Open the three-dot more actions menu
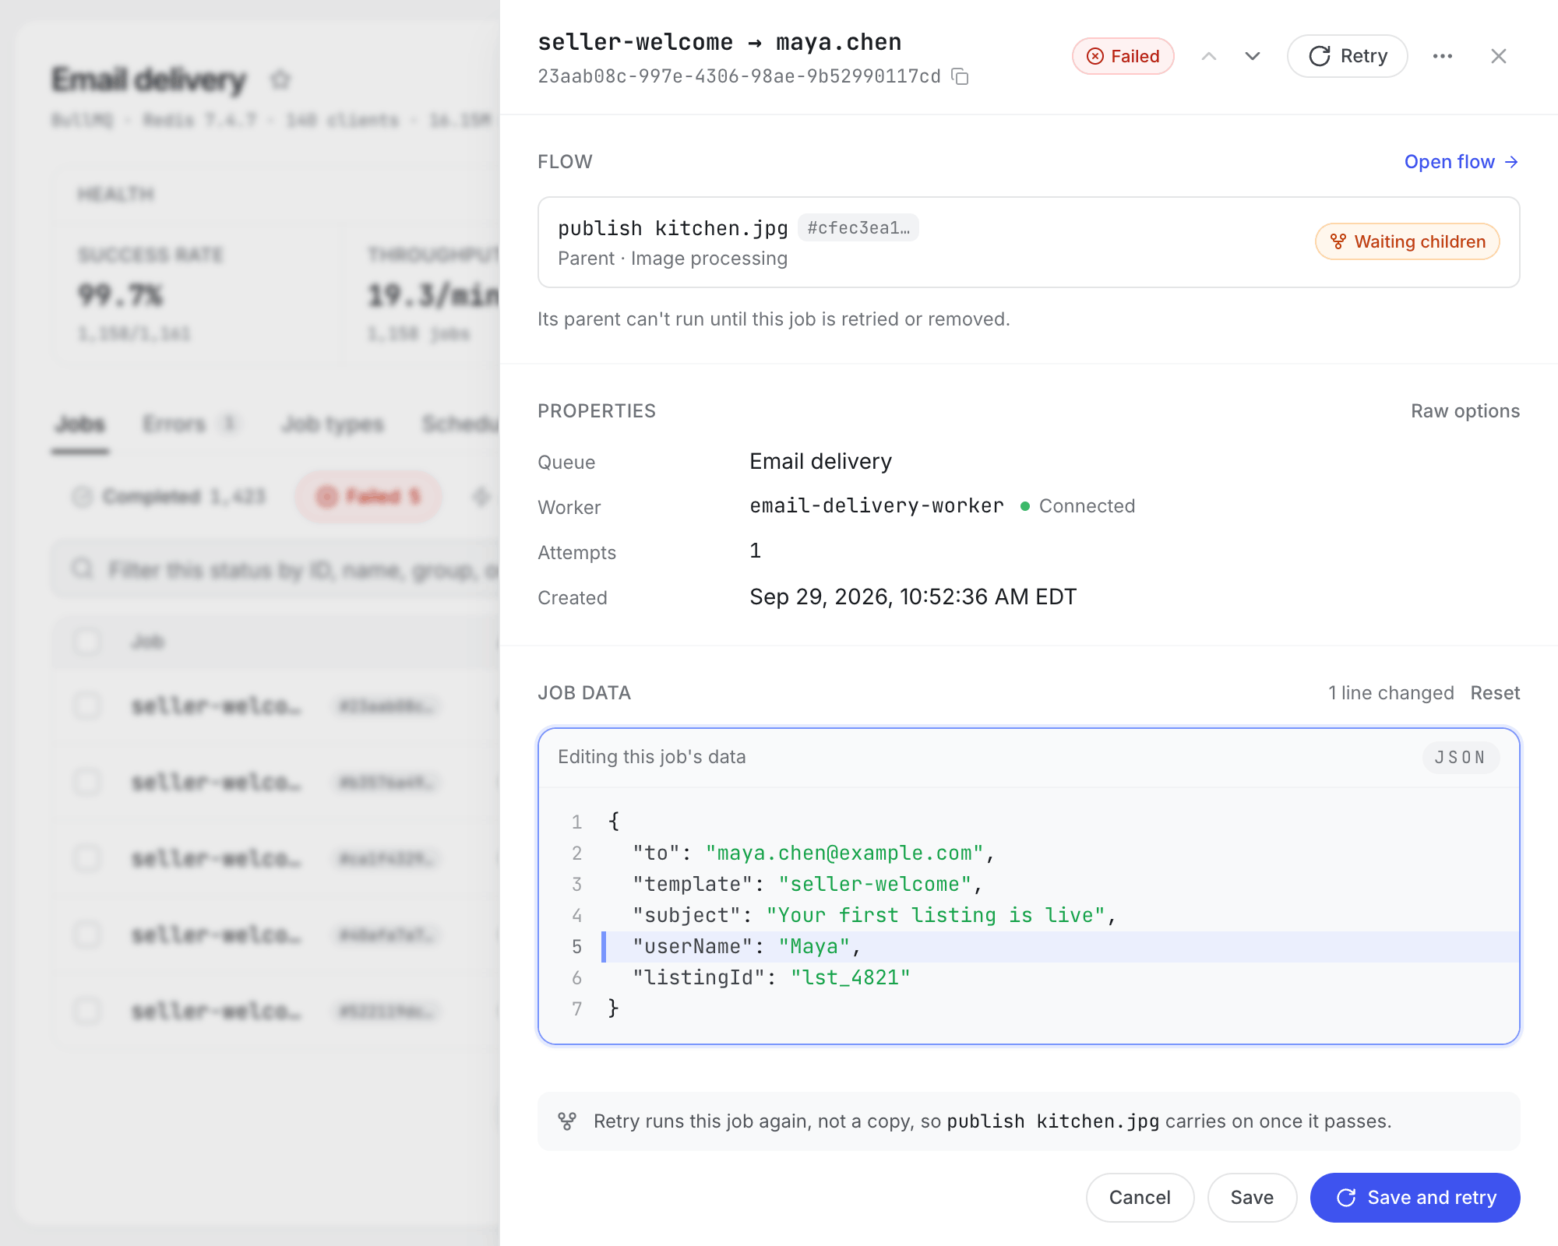The image size is (1558, 1246). (1443, 56)
